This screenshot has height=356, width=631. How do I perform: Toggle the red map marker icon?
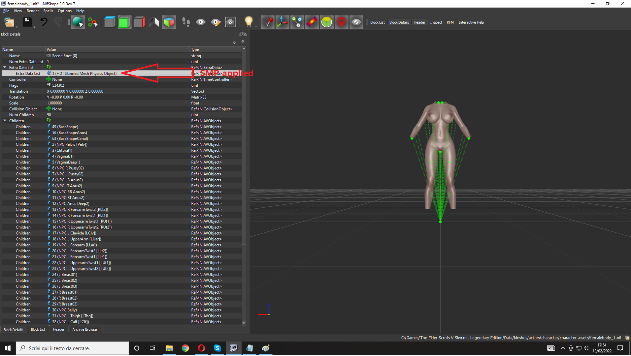coord(342,22)
